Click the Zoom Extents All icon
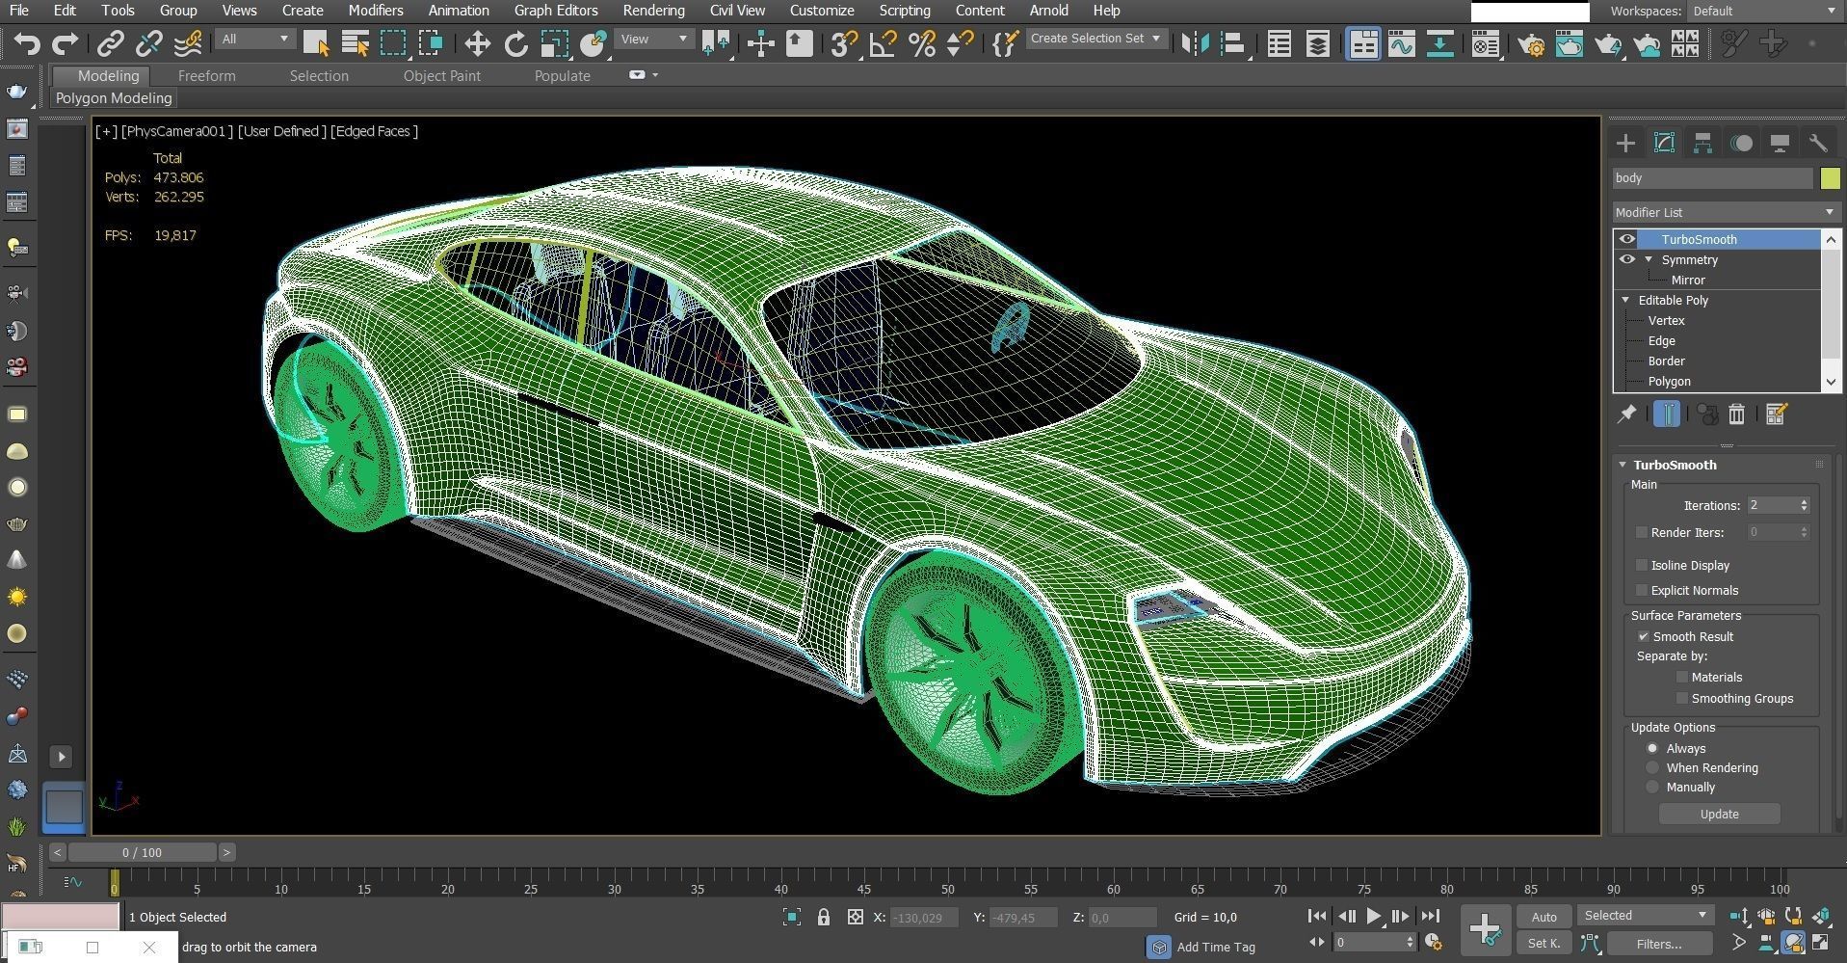 1821,916
